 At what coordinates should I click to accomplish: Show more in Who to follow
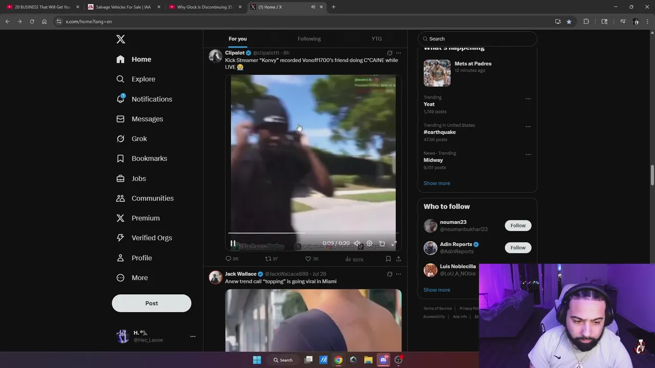(x=437, y=290)
